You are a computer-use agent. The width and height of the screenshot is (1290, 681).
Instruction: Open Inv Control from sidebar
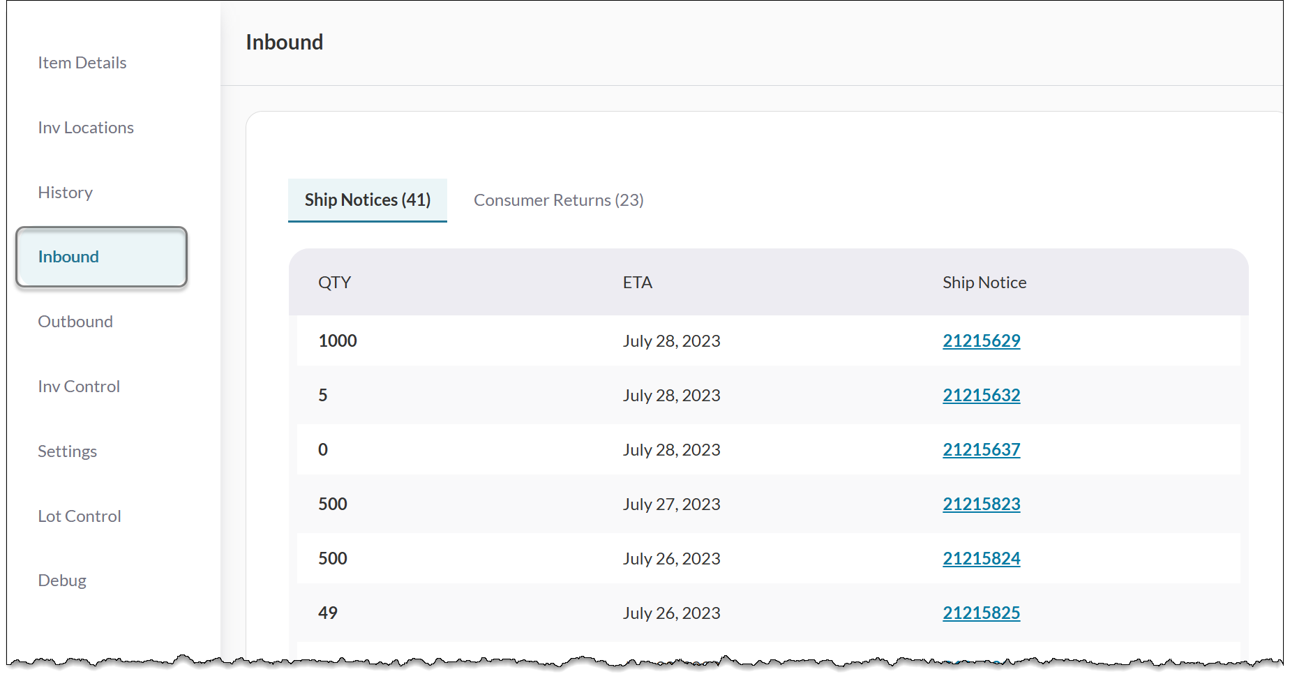click(78, 387)
